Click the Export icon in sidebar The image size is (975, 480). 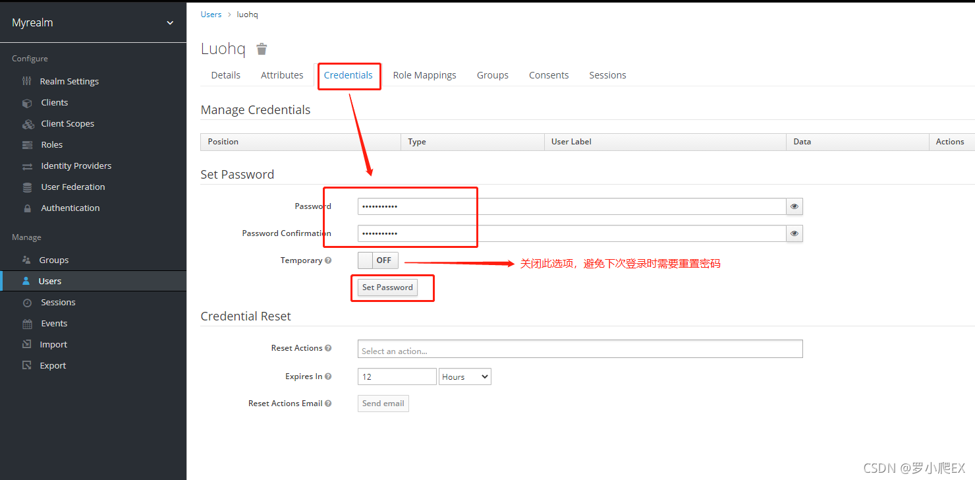26,365
